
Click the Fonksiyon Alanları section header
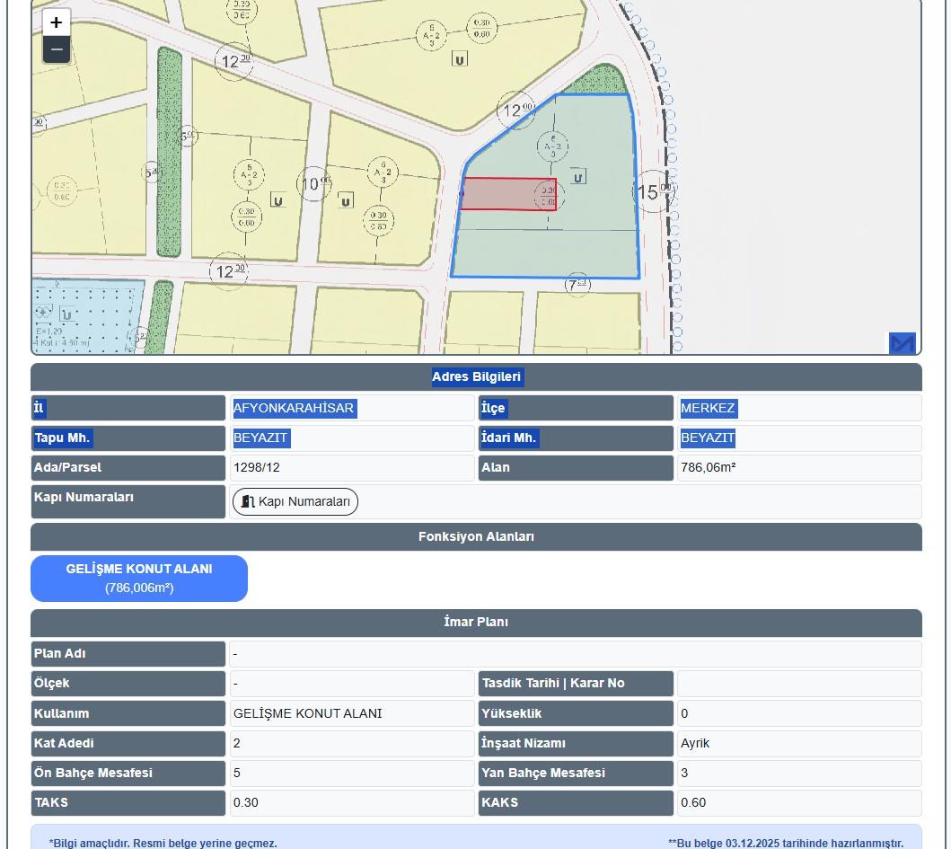tap(476, 537)
